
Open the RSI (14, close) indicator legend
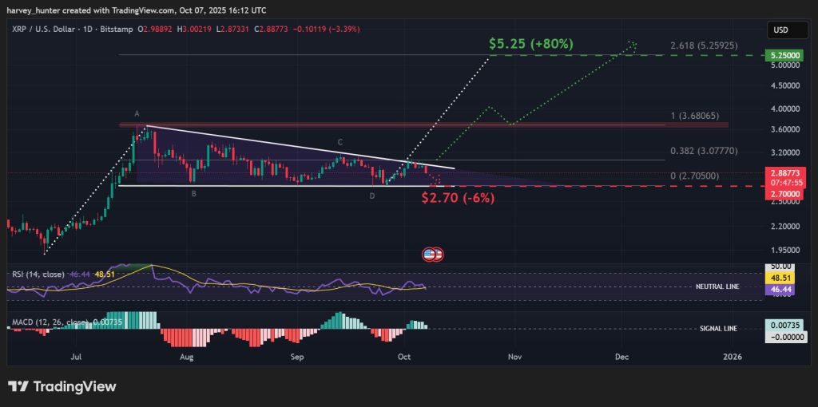pos(42,274)
